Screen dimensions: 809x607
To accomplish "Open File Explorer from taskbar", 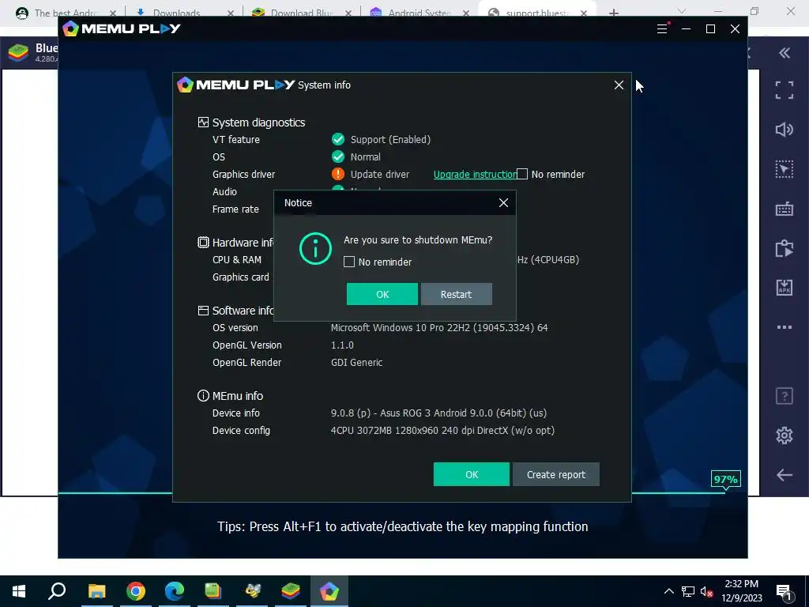I will (x=96, y=591).
